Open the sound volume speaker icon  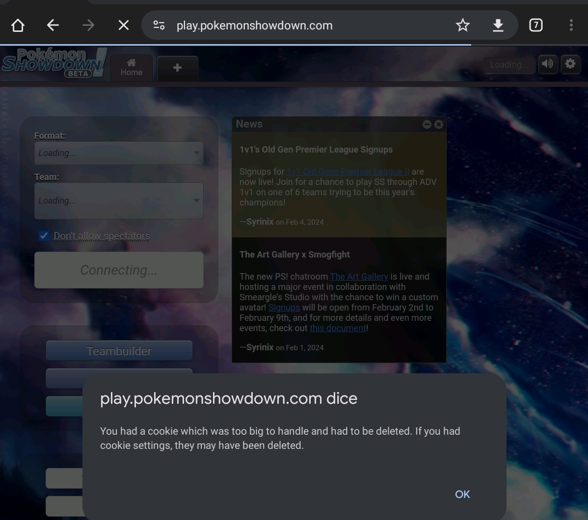click(x=547, y=64)
